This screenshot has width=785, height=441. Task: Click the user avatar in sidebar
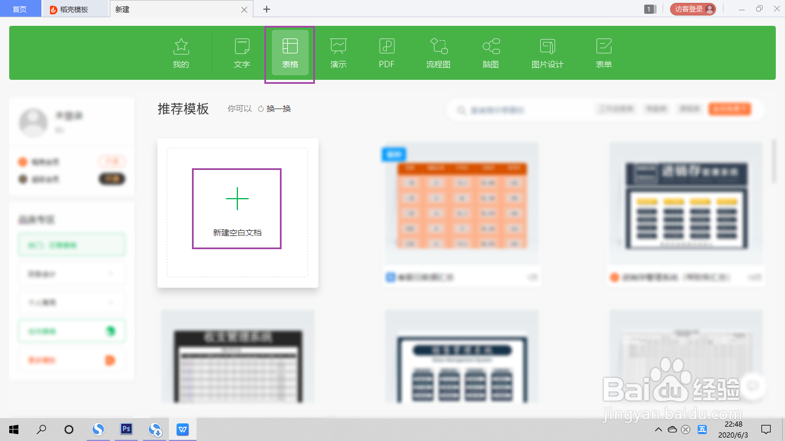coord(33,122)
